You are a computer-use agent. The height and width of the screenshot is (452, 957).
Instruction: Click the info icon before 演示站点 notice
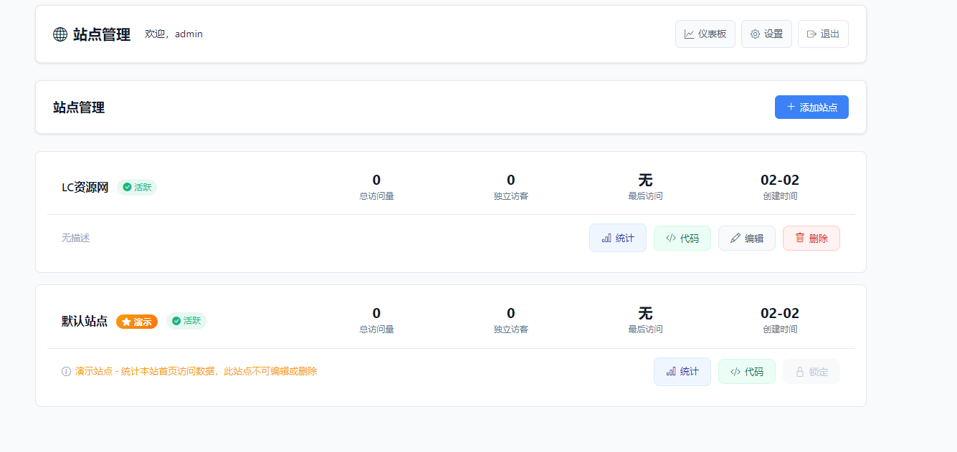(66, 372)
